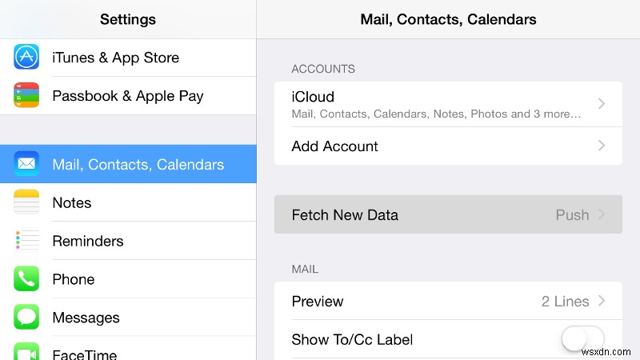Tap the green Phone icon
Screen dimensions: 640x360
[26, 279]
